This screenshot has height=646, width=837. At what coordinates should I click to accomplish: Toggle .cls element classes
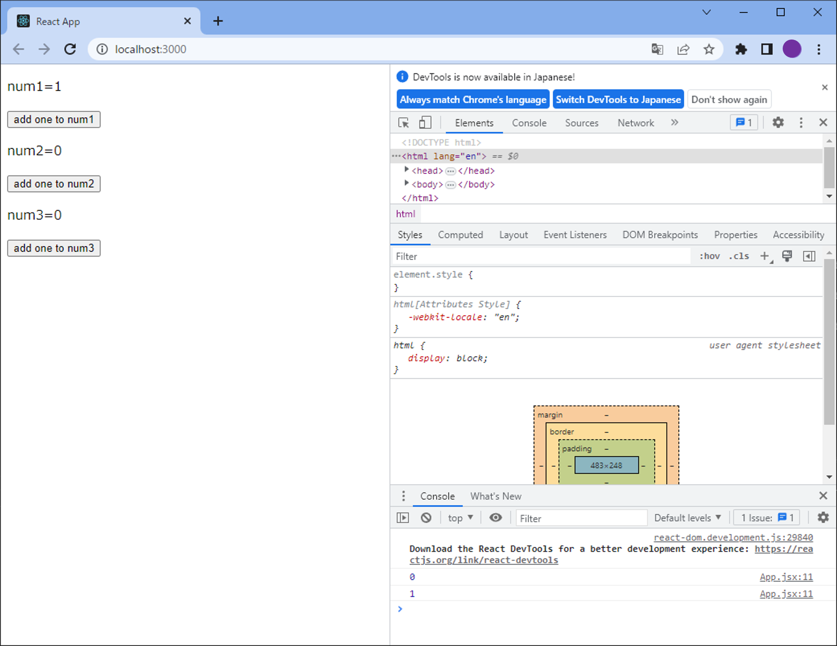pyautogui.click(x=739, y=256)
